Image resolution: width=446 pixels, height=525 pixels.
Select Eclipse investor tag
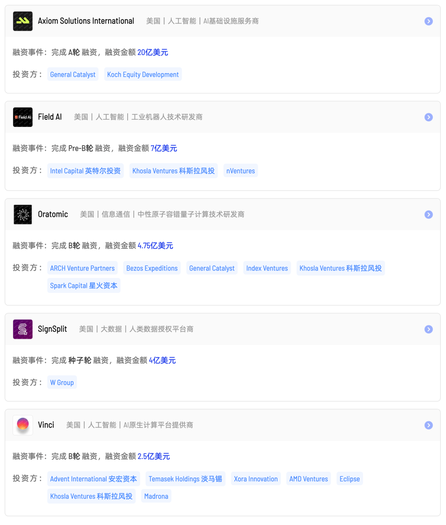350,479
